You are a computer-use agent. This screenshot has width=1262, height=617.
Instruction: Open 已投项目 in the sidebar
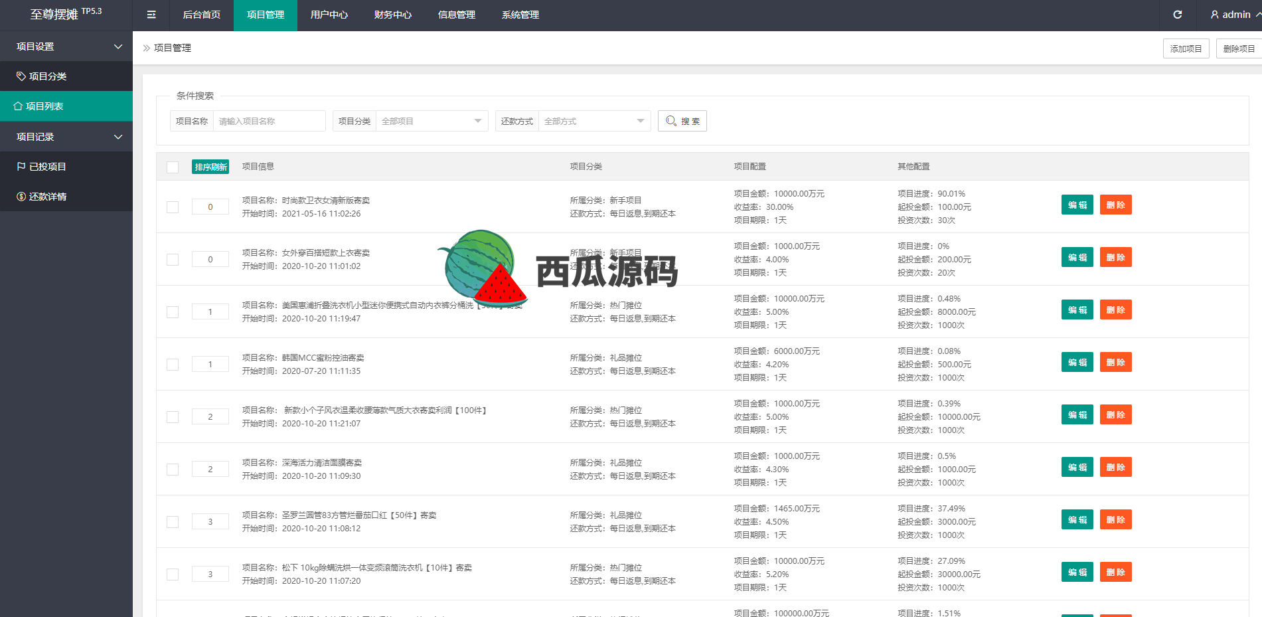pos(66,167)
